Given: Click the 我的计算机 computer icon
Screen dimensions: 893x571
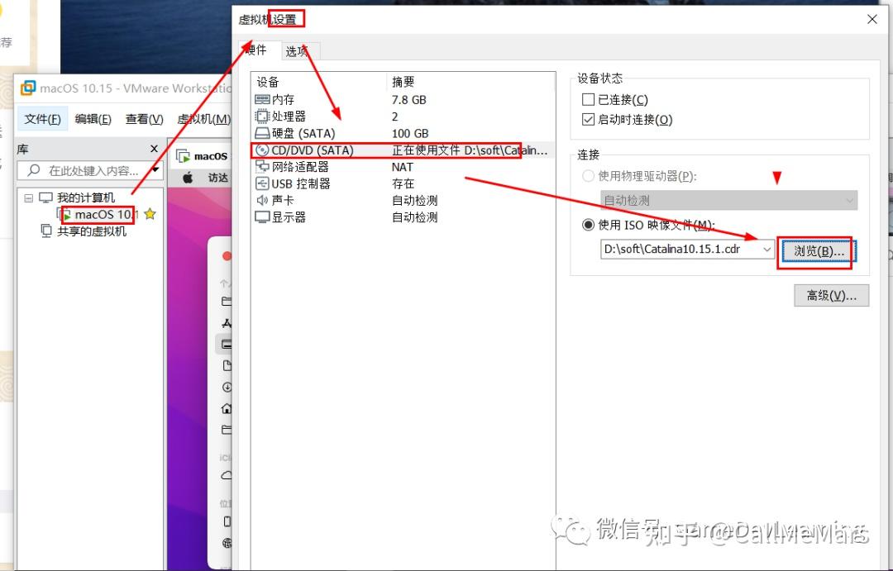Looking at the screenshot, I should click(x=45, y=197).
